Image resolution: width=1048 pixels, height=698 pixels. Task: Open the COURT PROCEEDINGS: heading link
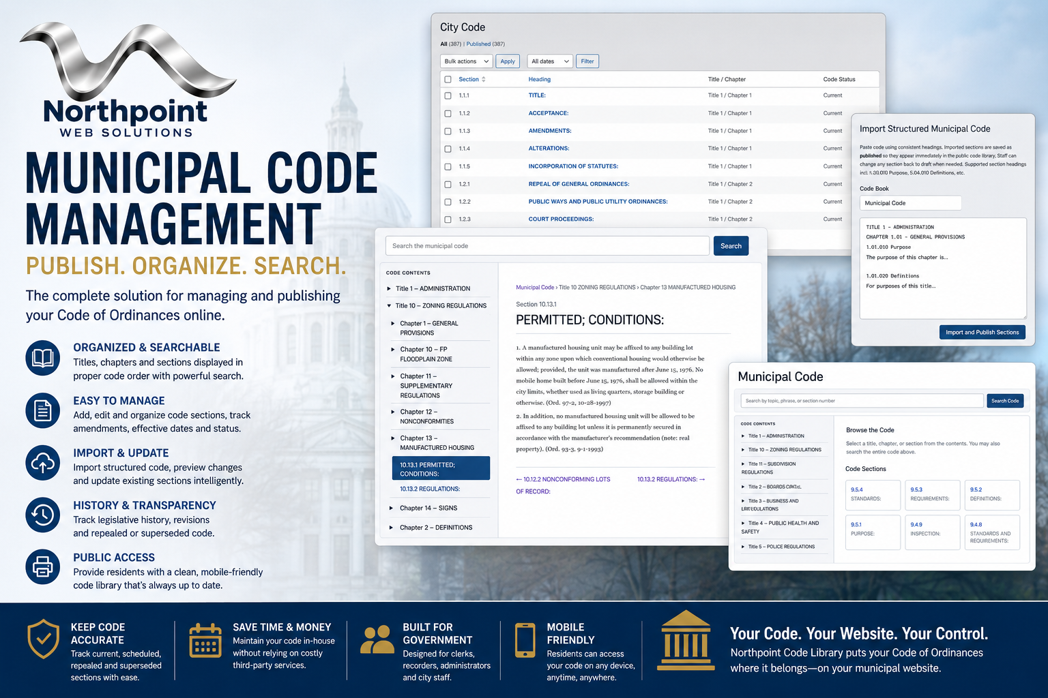click(561, 219)
